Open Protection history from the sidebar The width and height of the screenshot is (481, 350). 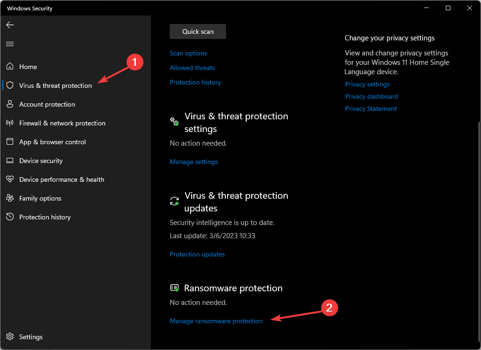point(45,217)
